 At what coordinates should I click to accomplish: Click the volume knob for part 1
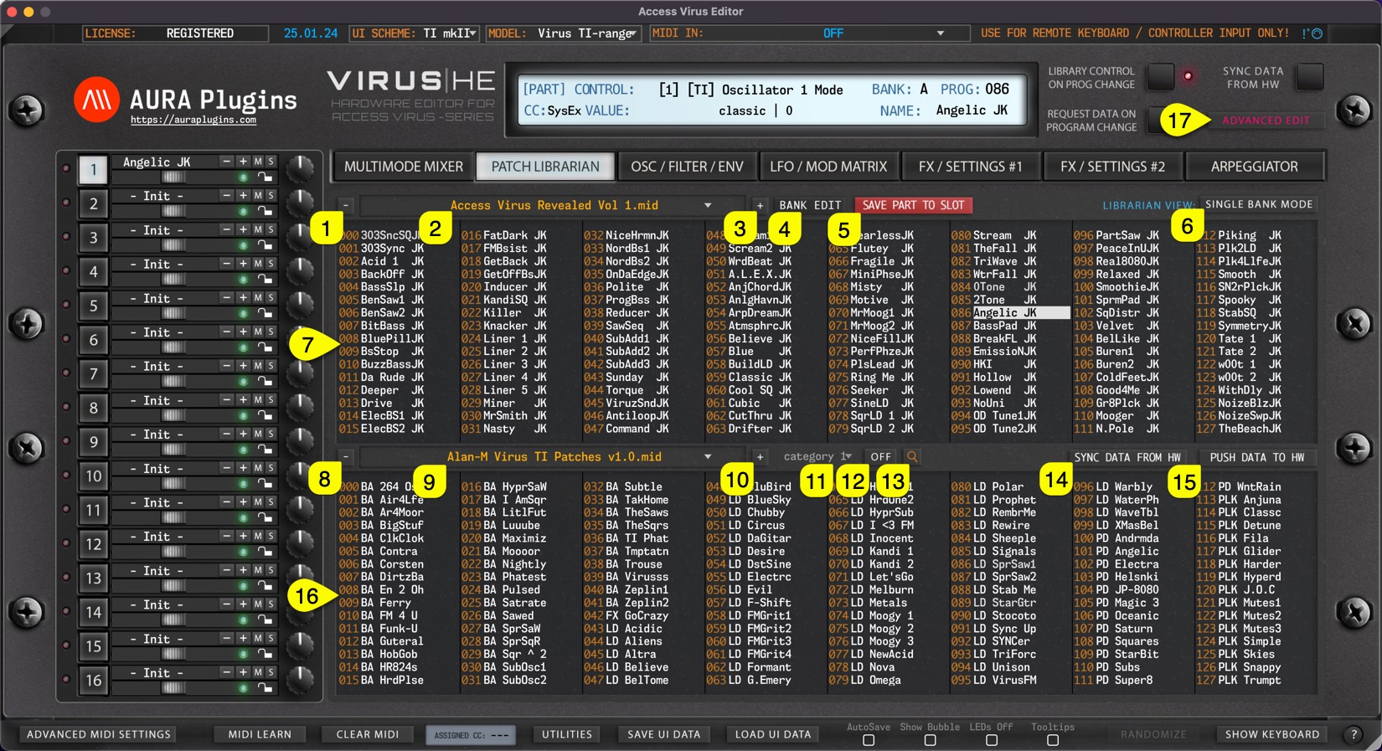[x=300, y=168]
